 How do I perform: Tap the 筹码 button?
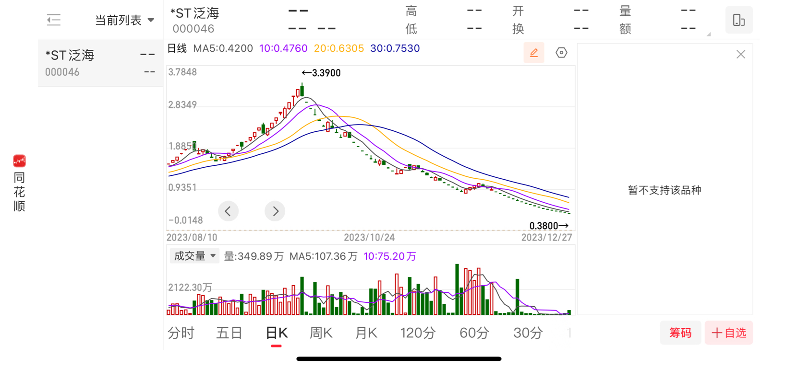680,333
